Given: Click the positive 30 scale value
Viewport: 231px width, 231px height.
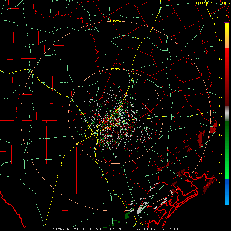Looking at the screenshot, I should tap(220, 87).
